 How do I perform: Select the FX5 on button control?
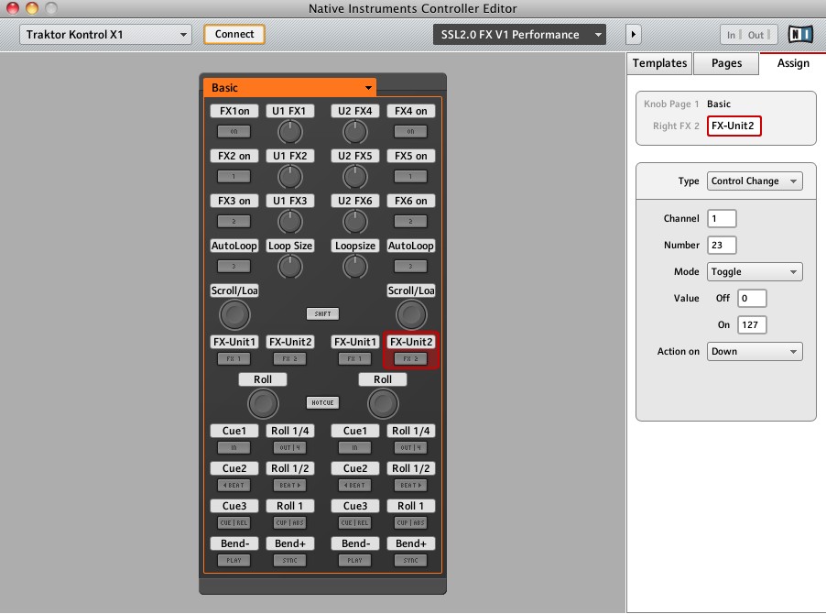click(410, 176)
